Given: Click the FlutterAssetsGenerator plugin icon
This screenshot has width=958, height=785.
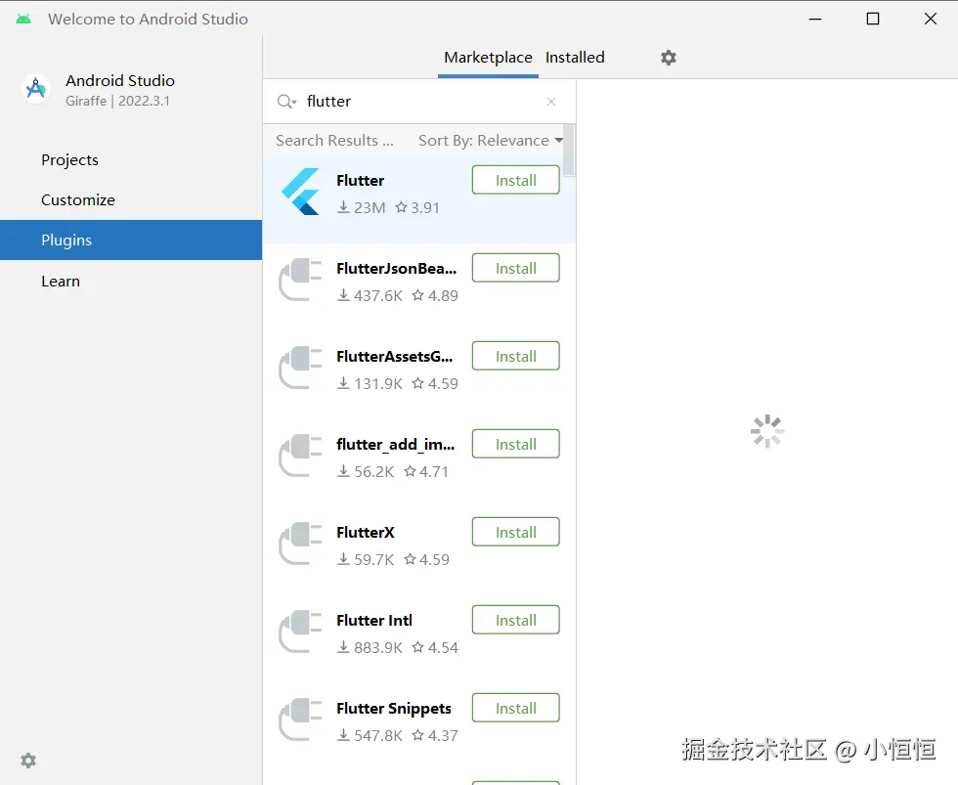Looking at the screenshot, I should (300, 368).
